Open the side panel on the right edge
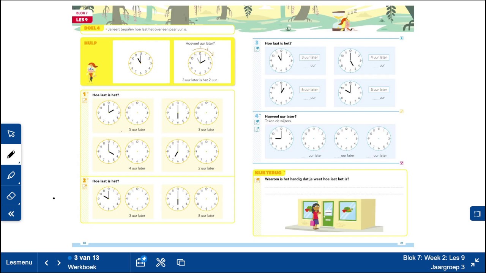Viewport: 486px width, 273px height. [478, 213]
